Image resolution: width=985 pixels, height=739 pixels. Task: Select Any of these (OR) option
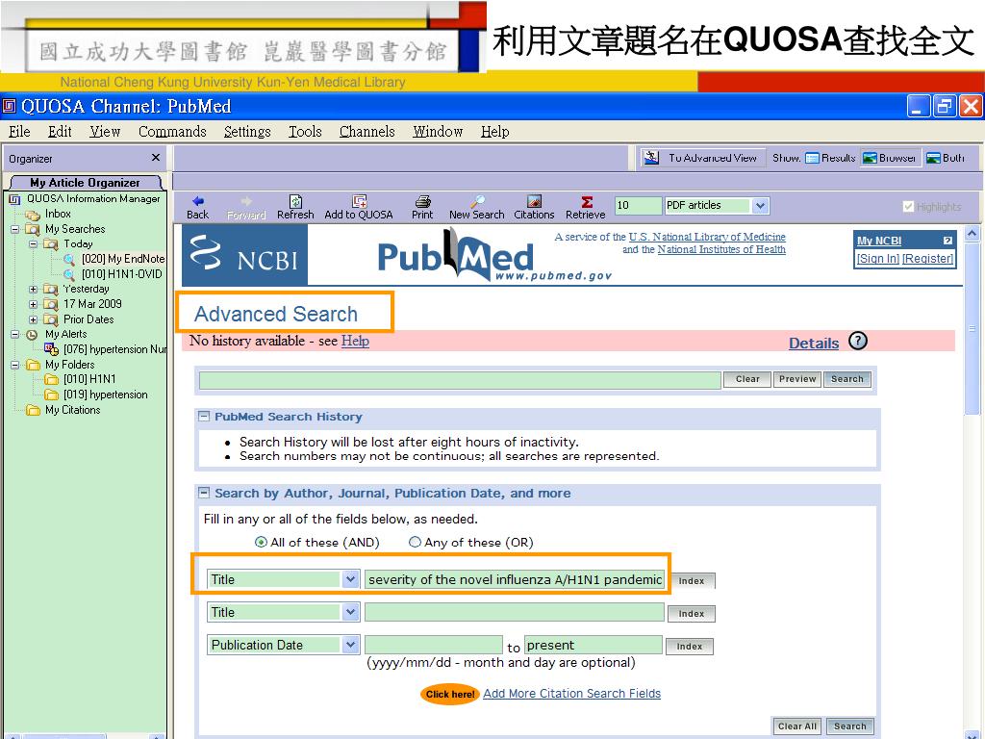[x=415, y=542]
